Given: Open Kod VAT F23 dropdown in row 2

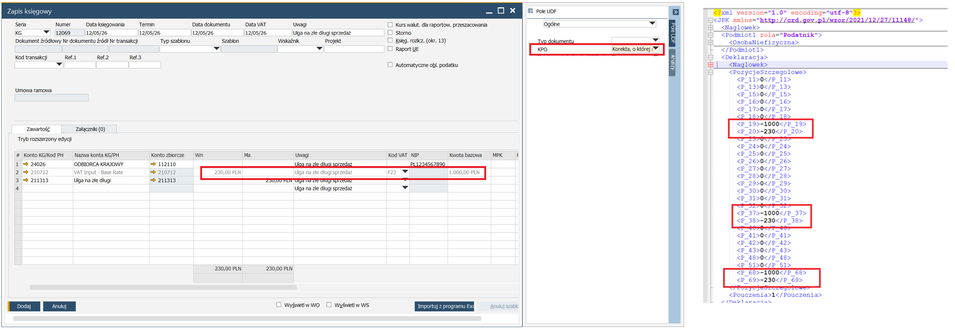Looking at the screenshot, I should click(x=405, y=172).
